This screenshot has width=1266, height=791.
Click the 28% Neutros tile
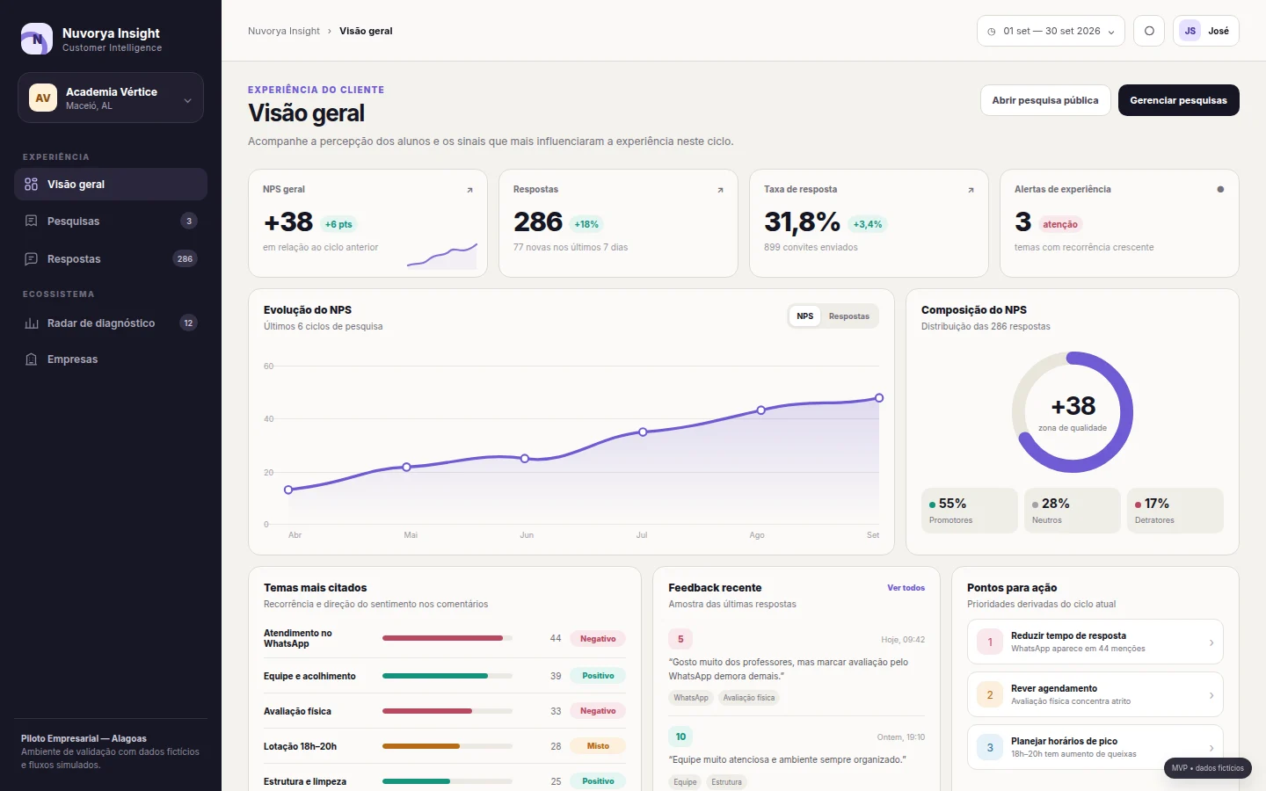click(x=1073, y=511)
